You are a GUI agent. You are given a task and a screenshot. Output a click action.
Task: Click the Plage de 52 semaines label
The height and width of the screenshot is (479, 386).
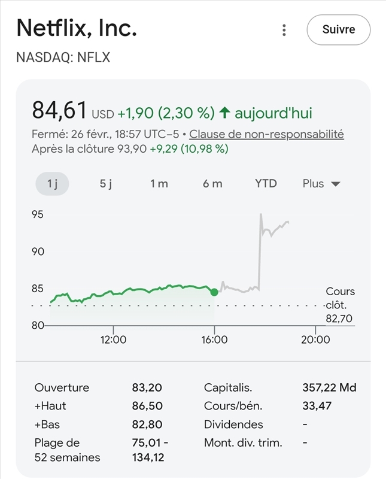click(67, 450)
